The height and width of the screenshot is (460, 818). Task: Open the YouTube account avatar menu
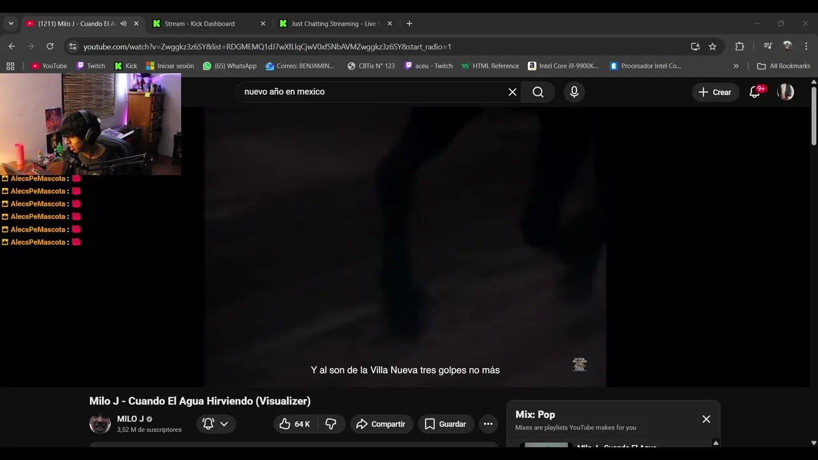pos(785,92)
